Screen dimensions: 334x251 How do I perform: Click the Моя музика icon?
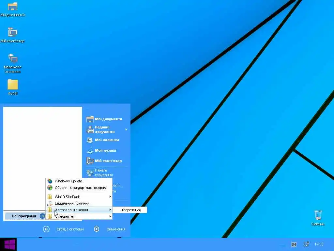tap(90, 150)
